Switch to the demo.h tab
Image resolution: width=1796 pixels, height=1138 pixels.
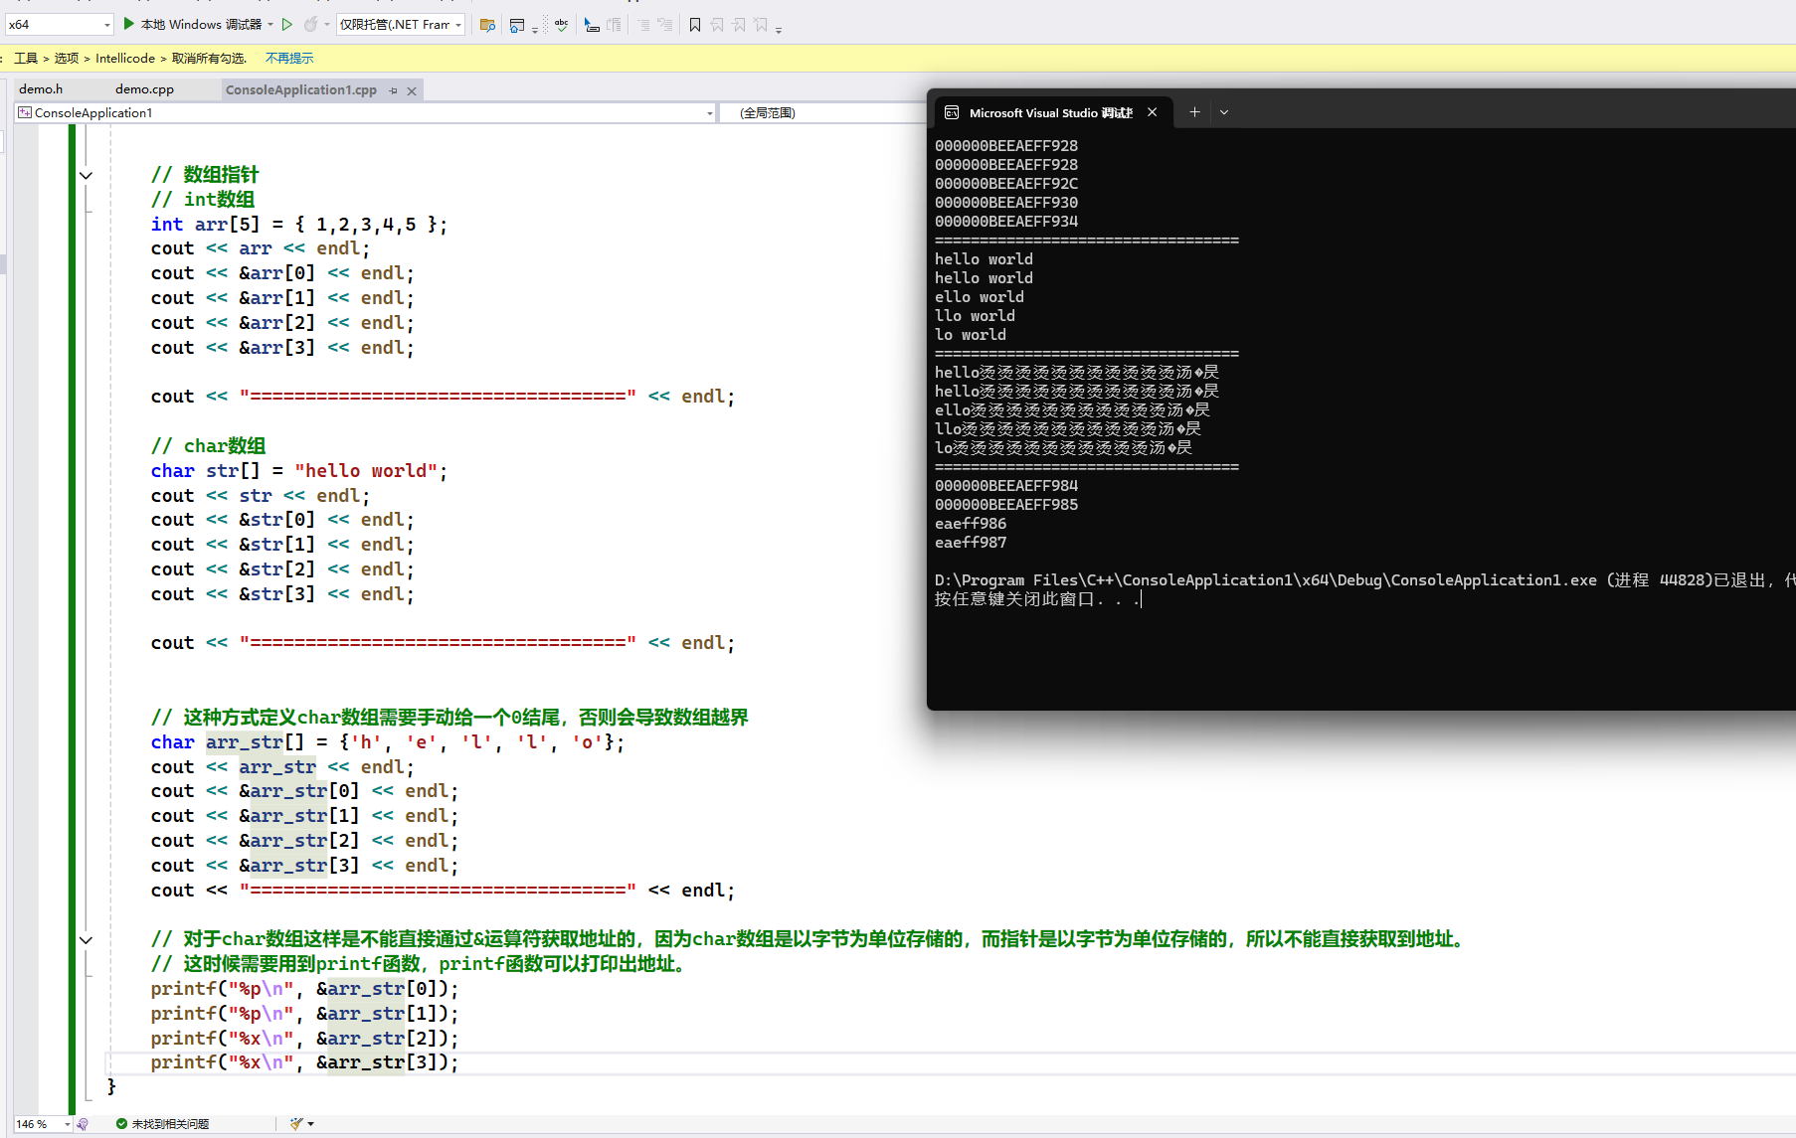click(41, 89)
